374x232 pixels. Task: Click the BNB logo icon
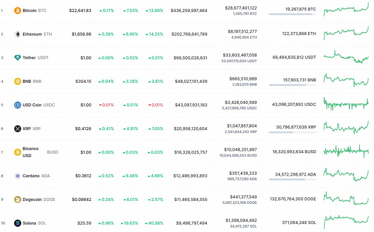pos(18,81)
